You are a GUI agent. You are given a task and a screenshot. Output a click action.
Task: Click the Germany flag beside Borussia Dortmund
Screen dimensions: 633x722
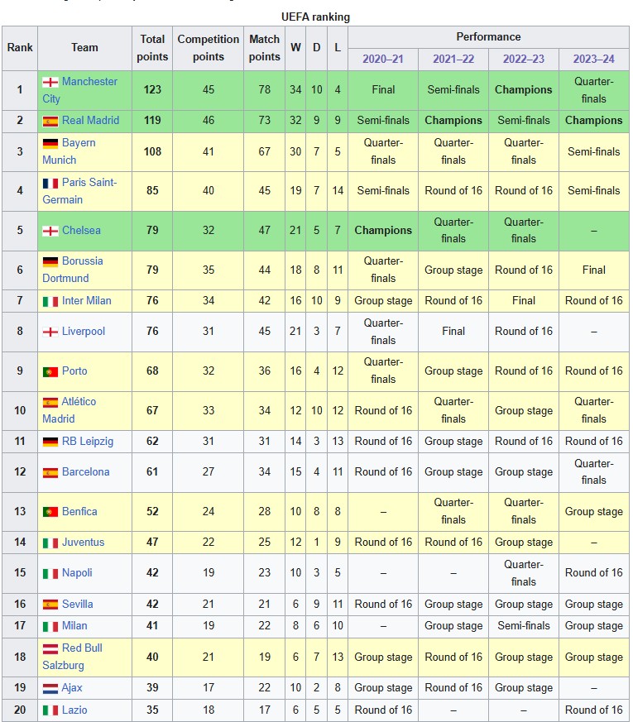[x=50, y=261]
